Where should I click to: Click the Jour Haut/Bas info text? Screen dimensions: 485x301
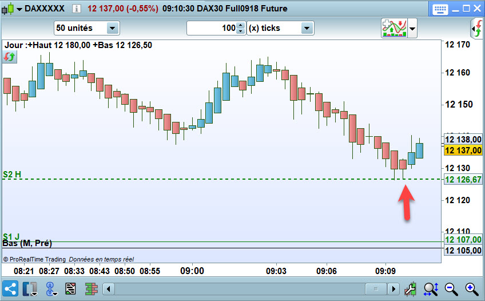[78, 45]
